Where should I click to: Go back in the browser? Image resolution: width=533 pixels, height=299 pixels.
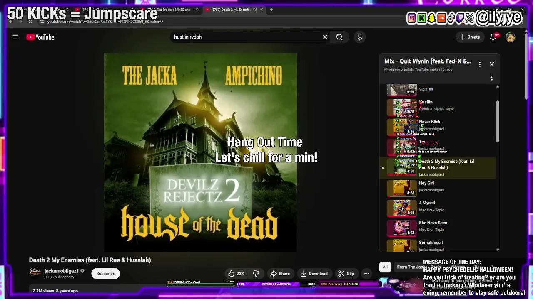point(11,22)
